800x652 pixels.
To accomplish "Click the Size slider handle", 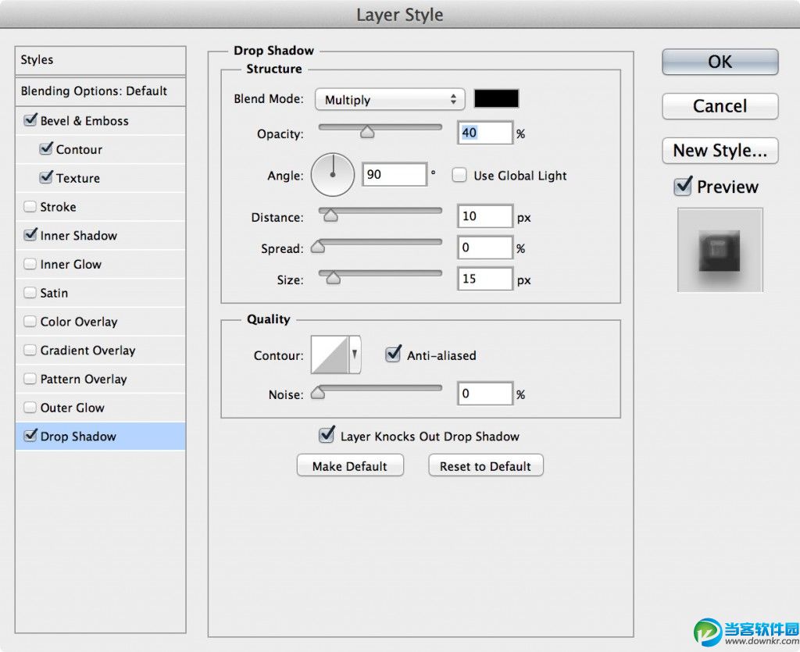I will click(333, 278).
